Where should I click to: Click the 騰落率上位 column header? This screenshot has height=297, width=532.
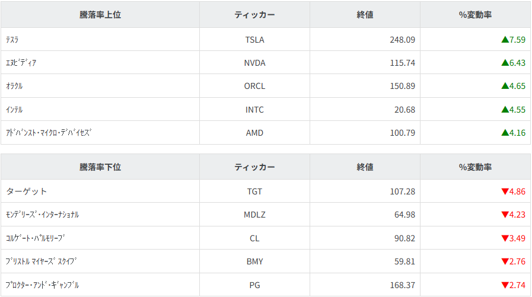click(x=100, y=15)
